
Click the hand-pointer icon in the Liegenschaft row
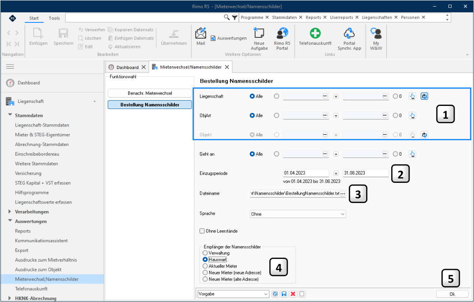412,96
